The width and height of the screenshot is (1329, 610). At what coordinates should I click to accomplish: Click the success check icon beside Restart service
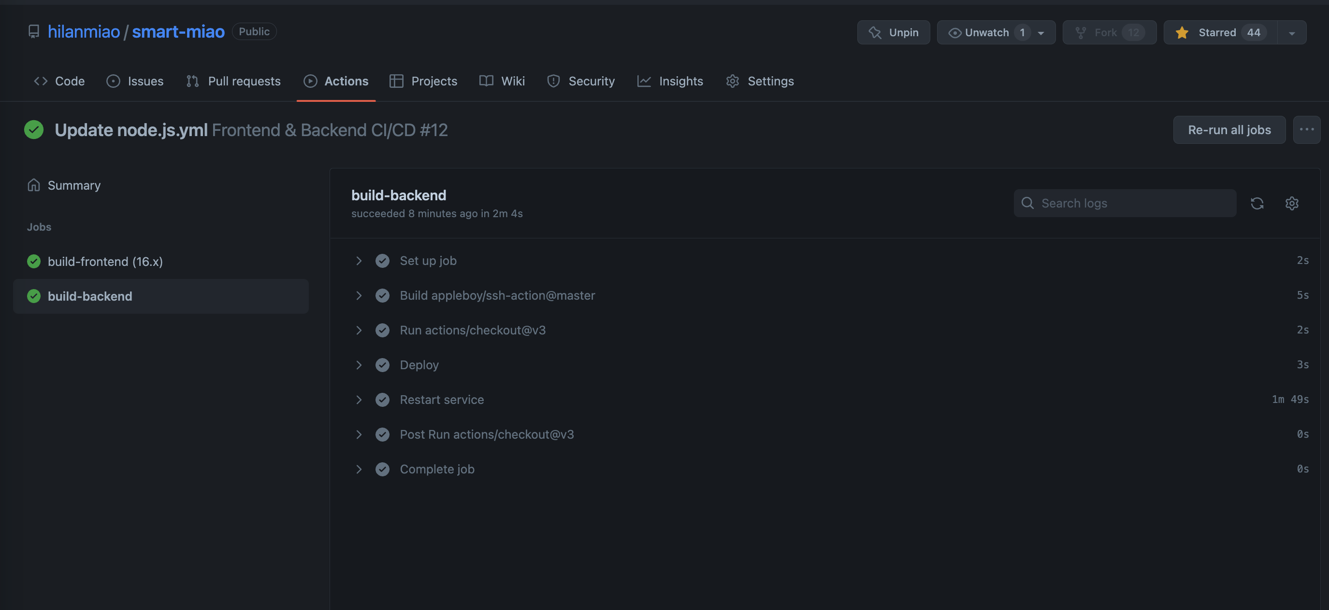point(382,399)
